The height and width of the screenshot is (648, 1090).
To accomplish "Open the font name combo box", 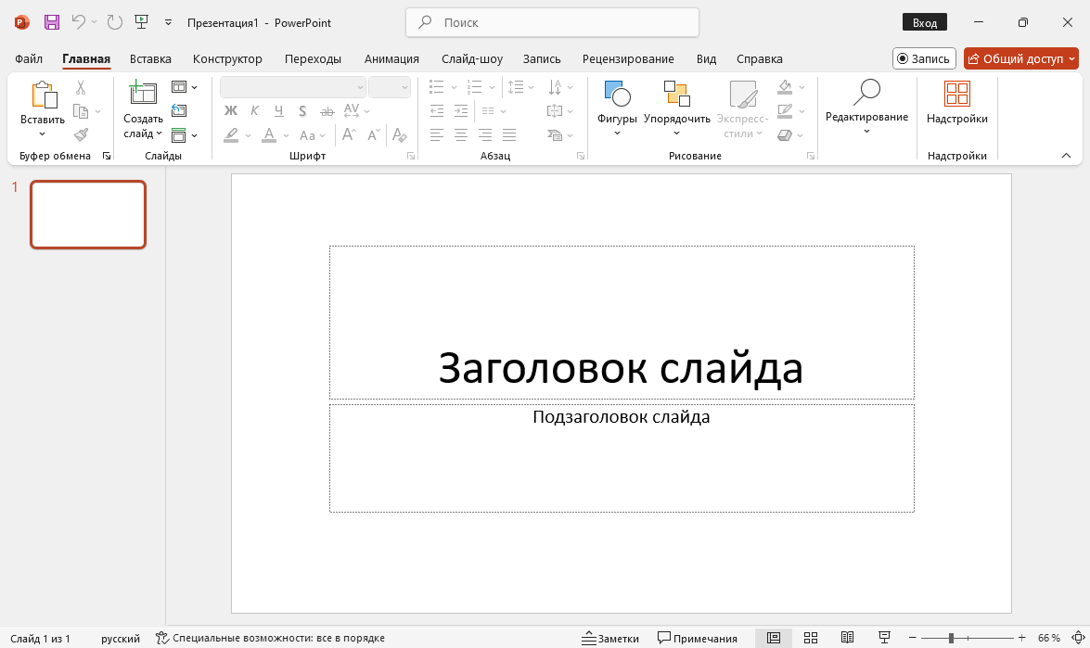I will [292, 87].
